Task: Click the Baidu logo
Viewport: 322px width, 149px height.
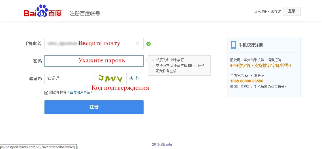Action: coord(43,11)
